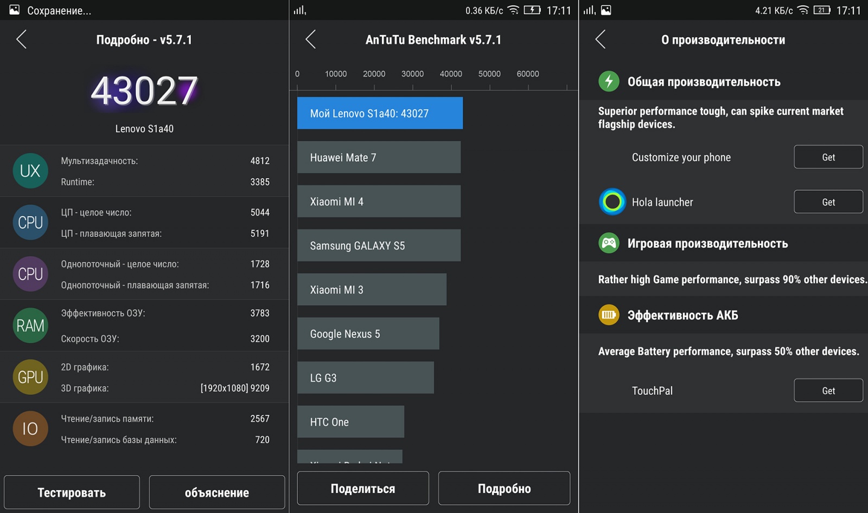Viewport: 868px width, 513px height.
Task: Tap the Общая производительность heading
Action: 704,82
